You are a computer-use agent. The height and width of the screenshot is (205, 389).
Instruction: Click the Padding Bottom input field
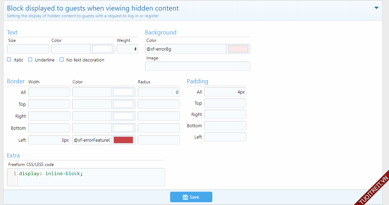click(225, 126)
